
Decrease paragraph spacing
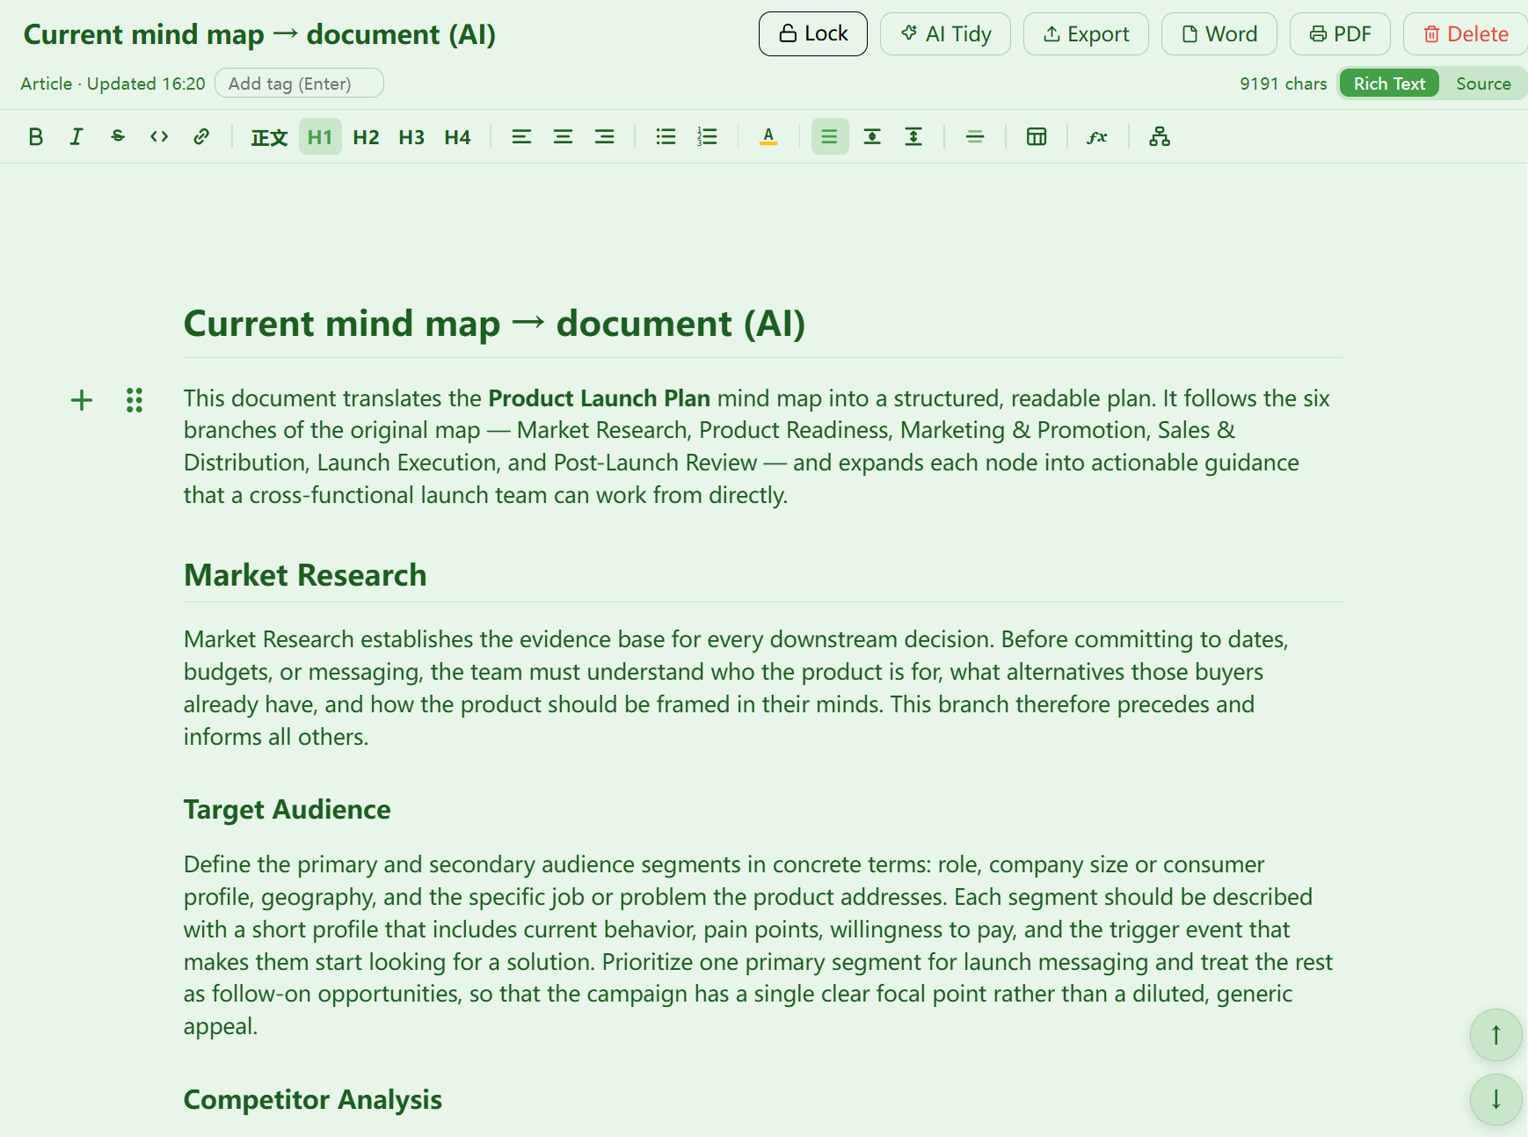pos(872,136)
